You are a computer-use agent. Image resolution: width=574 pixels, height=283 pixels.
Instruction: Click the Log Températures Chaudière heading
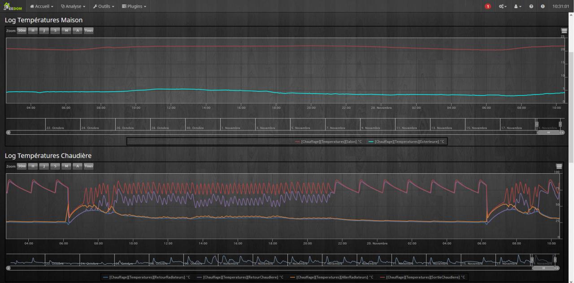tap(48, 155)
